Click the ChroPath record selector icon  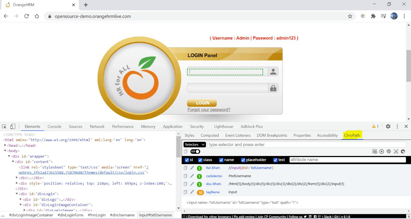tap(382, 151)
